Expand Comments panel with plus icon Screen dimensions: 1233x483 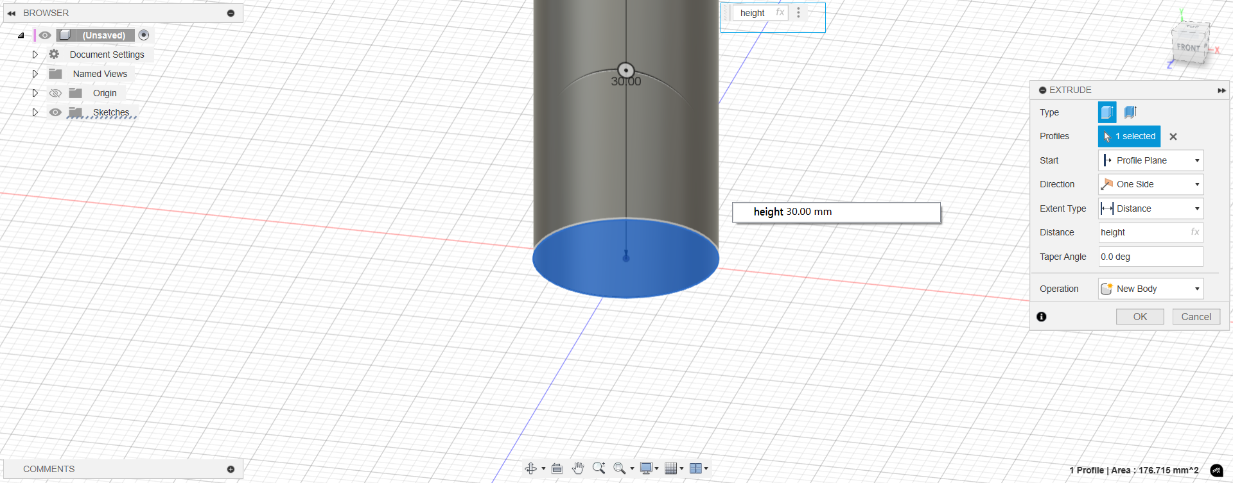point(231,470)
